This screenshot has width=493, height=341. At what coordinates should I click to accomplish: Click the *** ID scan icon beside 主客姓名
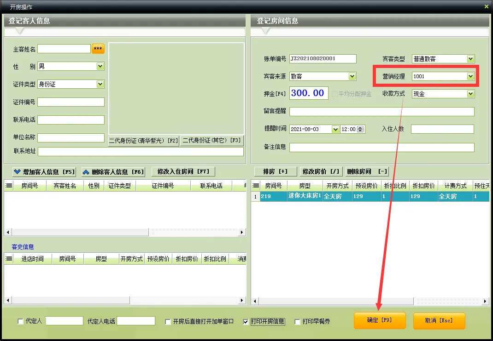pos(98,48)
